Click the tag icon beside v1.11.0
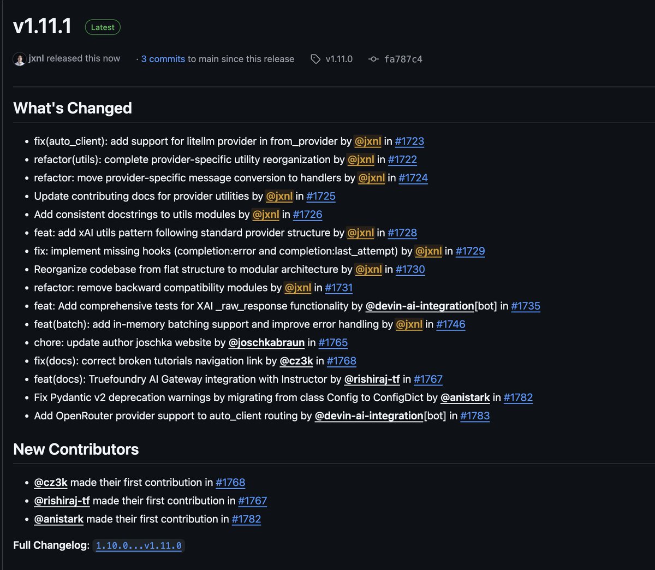Image resolution: width=655 pixels, height=570 pixels. [315, 59]
